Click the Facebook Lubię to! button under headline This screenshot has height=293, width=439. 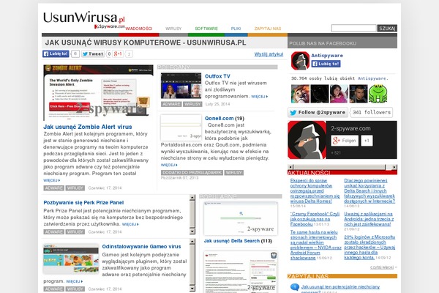[x=56, y=53]
